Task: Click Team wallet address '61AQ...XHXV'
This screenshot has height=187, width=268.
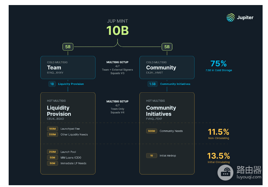Action: [55, 72]
